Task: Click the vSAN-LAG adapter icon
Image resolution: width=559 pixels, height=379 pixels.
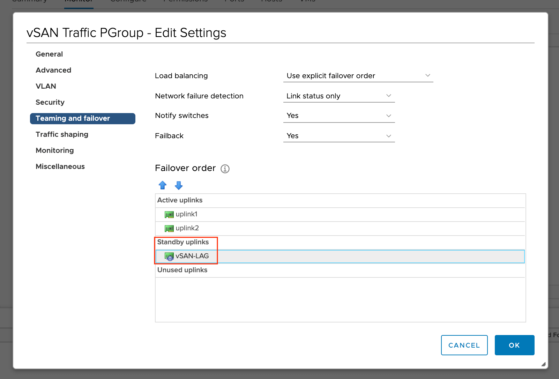Action: (x=169, y=257)
